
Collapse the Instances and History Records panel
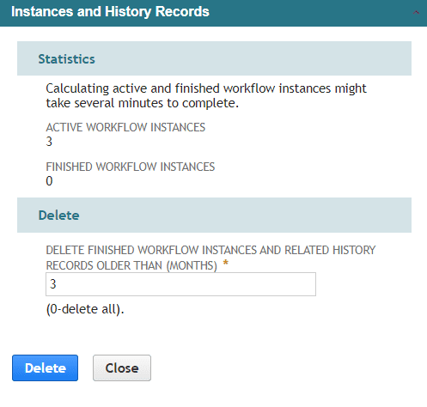pos(416,12)
